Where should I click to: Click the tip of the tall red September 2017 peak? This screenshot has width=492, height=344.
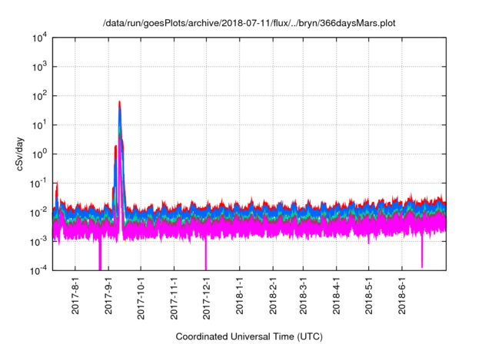119,101
